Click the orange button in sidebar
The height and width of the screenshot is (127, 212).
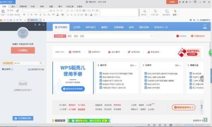[23, 50]
